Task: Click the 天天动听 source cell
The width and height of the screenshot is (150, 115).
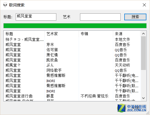Action: tap(122, 65)
